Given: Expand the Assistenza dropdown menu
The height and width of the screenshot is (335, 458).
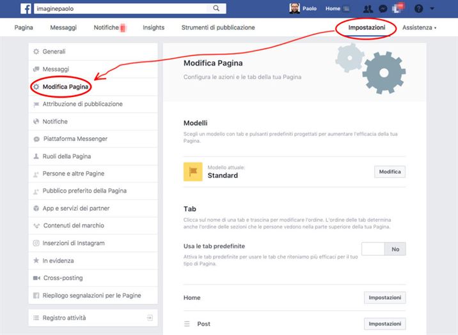Looking at the screenshot, I should point(419,27).
